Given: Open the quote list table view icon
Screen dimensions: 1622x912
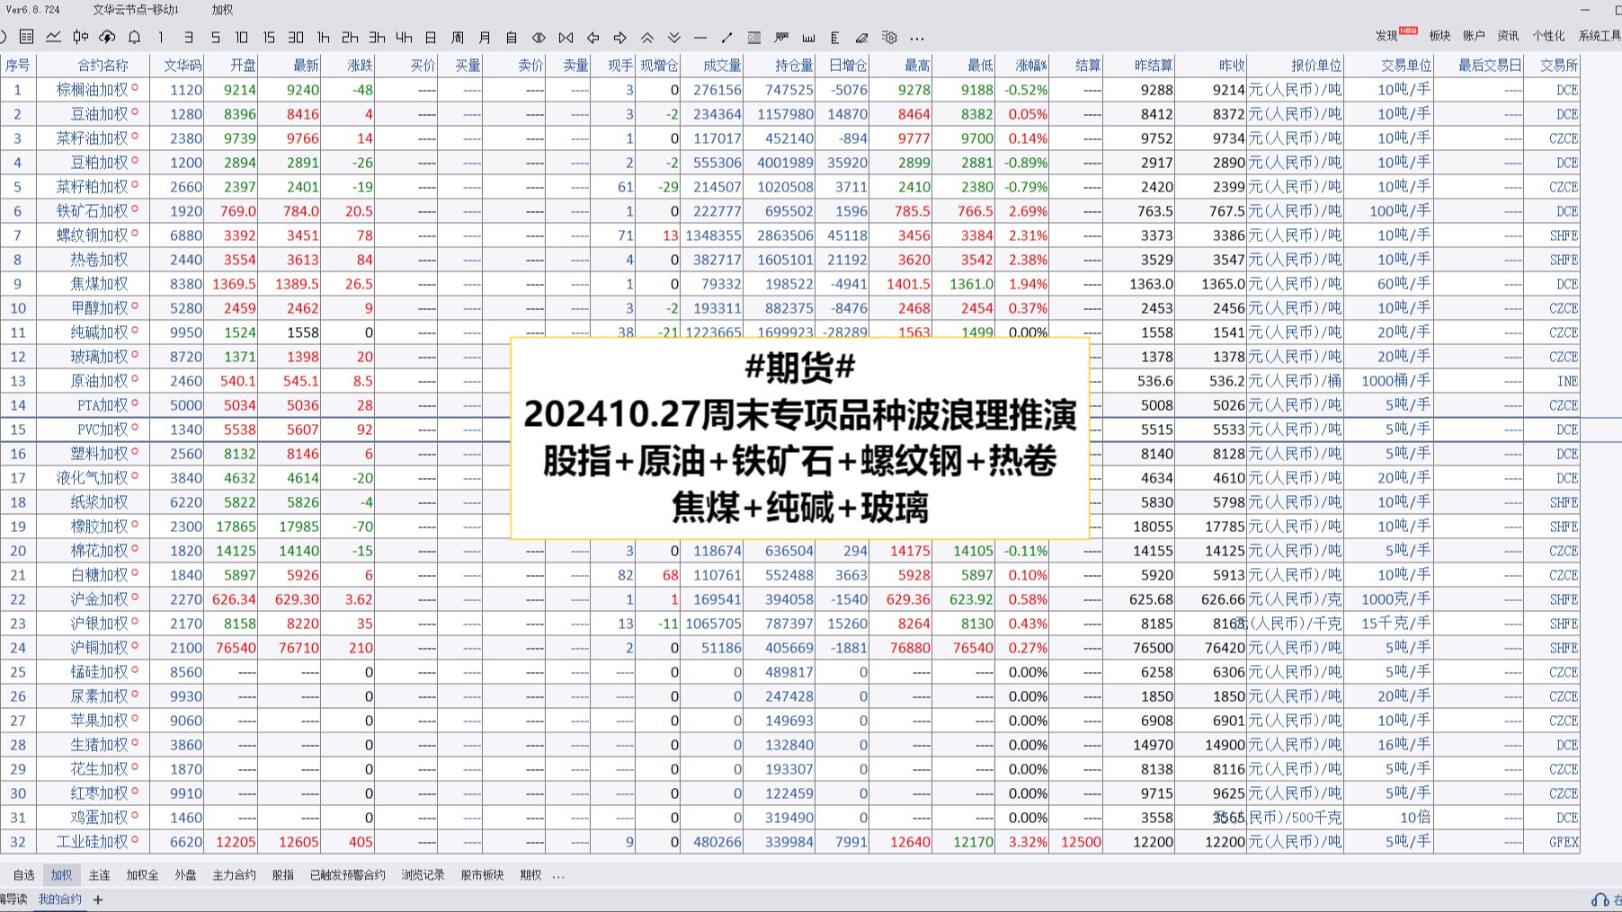Looking at the screenshot, I should pos(27,37).
